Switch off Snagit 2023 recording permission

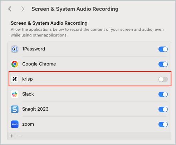(163, 109)
